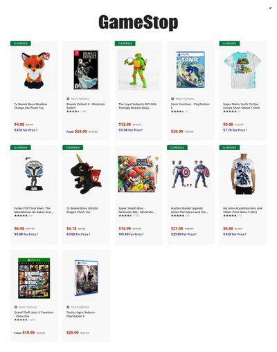This screenshot has height=352, width=277.
Task: Open My Hero Academia Mens T-Shirt title
Action: pyautogui.click(x=242, y=210)
